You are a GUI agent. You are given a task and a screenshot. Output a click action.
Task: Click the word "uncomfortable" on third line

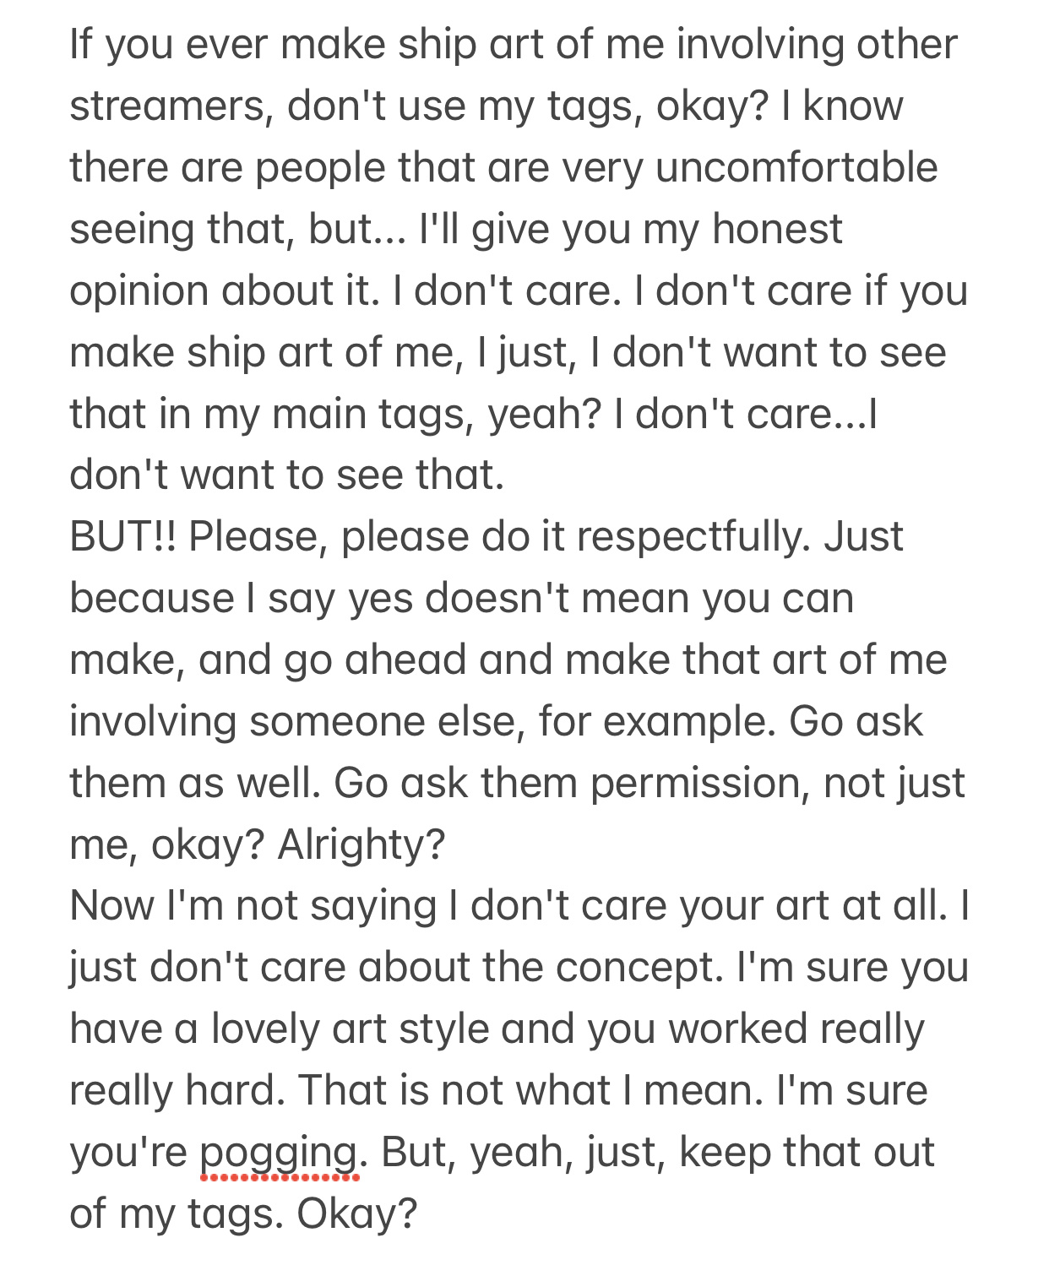point(796,167)
